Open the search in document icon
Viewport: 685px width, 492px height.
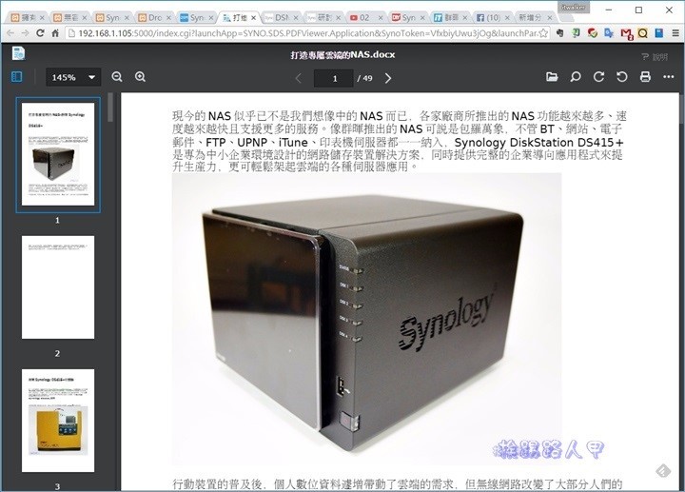[576, 77]
